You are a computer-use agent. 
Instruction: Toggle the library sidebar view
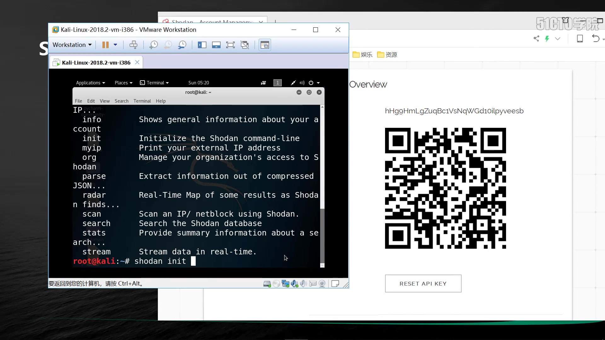coord(202,45)
